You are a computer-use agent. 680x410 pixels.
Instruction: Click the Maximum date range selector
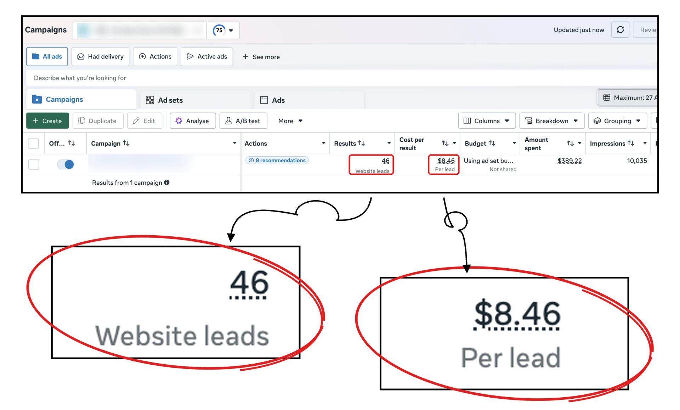[x=628, y=97]
